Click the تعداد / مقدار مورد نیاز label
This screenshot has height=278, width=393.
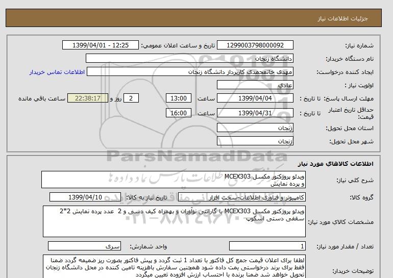(345, 247)
